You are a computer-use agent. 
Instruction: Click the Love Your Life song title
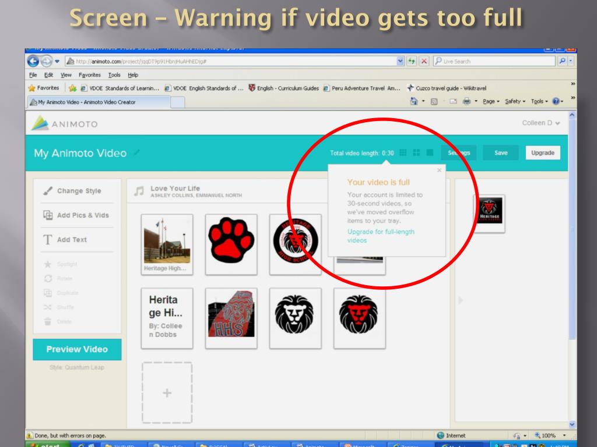tap(175, 188)
